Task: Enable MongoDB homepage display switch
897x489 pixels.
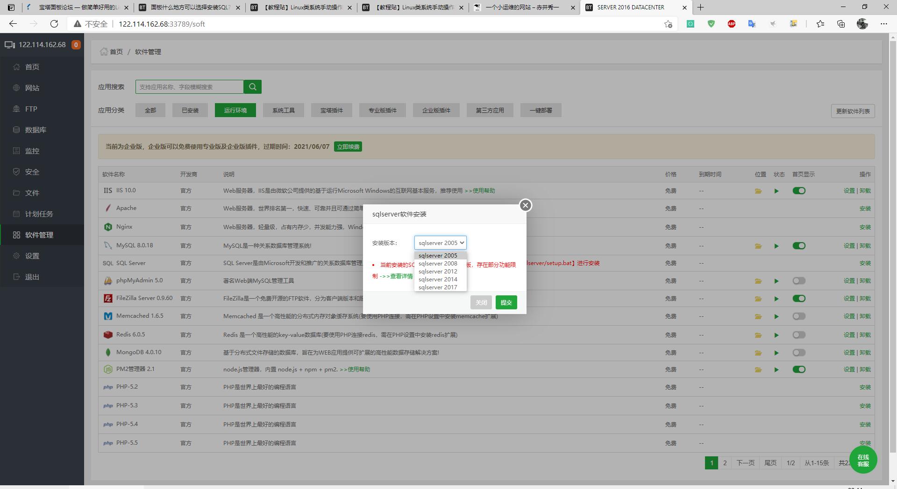Action: click(799, 353)
